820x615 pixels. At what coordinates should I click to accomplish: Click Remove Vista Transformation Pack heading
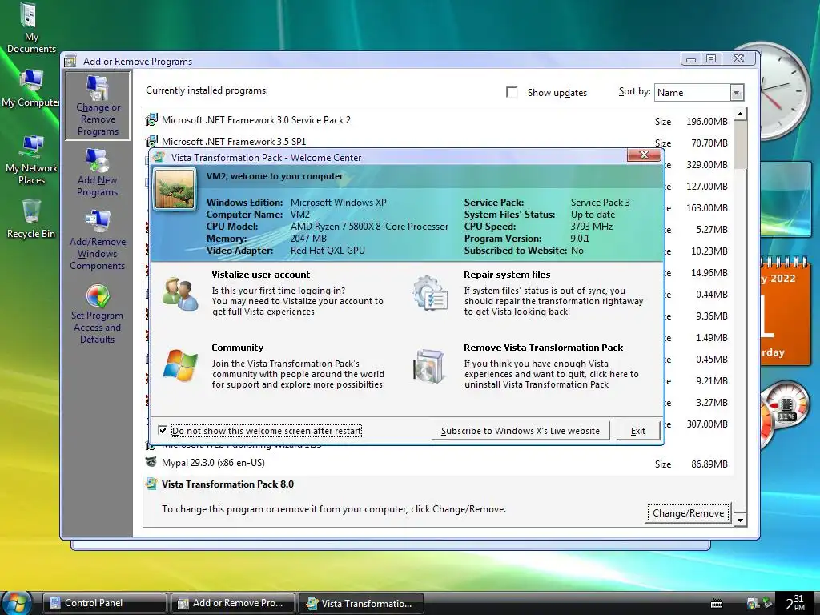tap(544, 348)
